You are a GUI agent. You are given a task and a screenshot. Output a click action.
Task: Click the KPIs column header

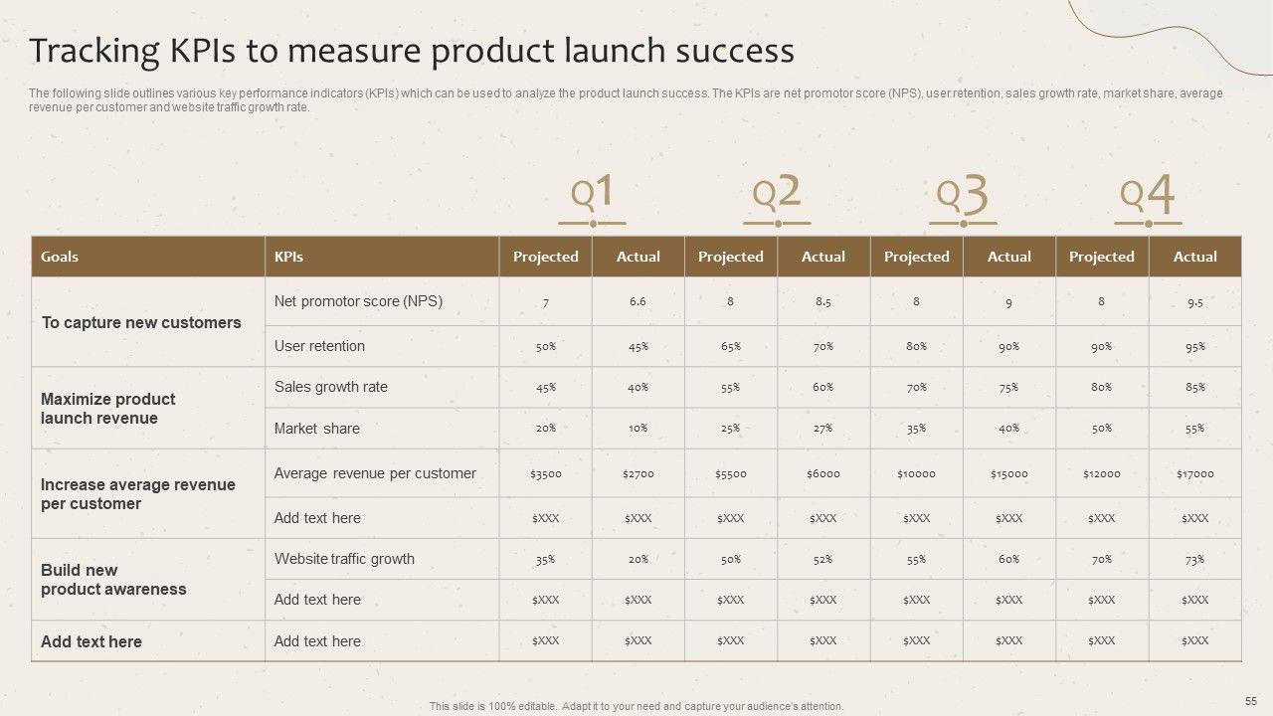pyautogui.click(x=288, y=257)
